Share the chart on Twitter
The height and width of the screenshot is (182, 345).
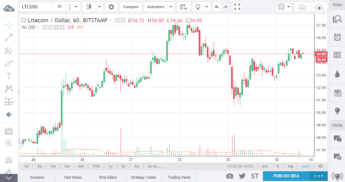click(x=242, y=176)
